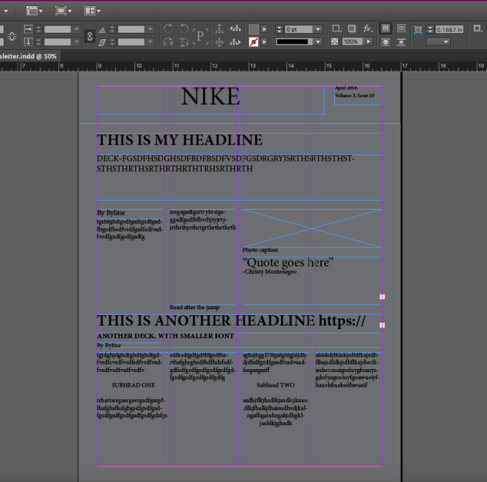The width and height of the screenshot is (487, 482).
Task: Open the Shear X Angle dropdown
Action: pos(151,41)
